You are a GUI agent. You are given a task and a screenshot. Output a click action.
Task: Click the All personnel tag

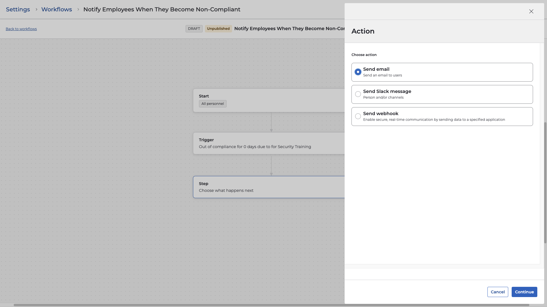tap(213, 104)
